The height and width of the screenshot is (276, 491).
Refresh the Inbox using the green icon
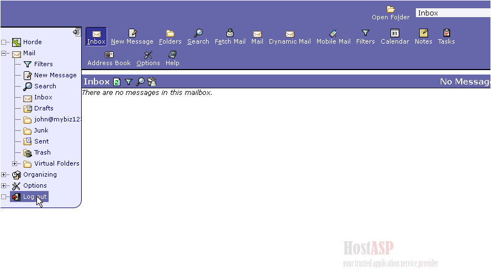tap(117, 82)
